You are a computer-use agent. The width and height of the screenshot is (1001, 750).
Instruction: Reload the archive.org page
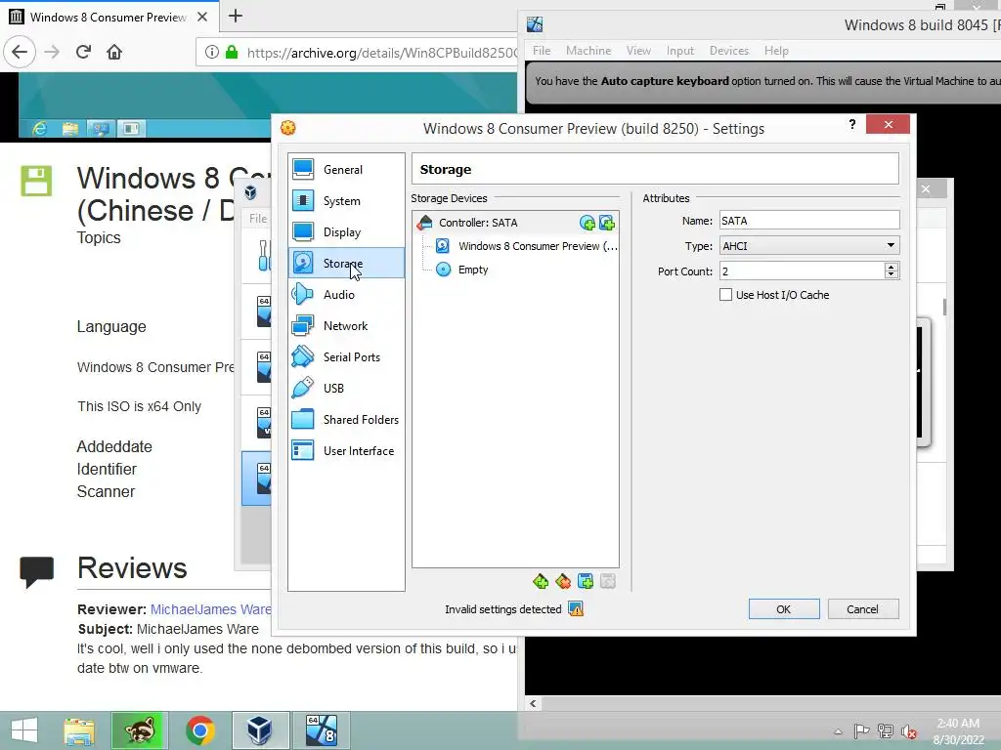[83, 52]
